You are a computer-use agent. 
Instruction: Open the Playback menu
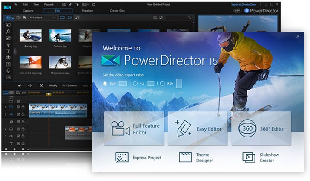coord(49,4)
